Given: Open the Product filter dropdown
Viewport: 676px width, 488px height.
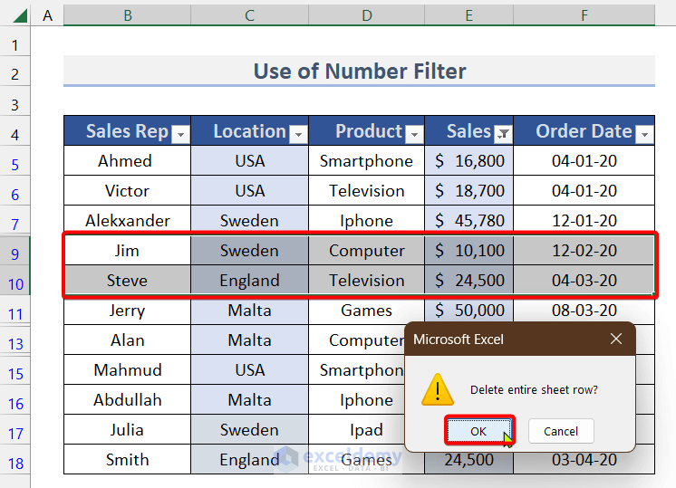Looking at the screenshot, I should pyautogui.click(x=414, y=134).
